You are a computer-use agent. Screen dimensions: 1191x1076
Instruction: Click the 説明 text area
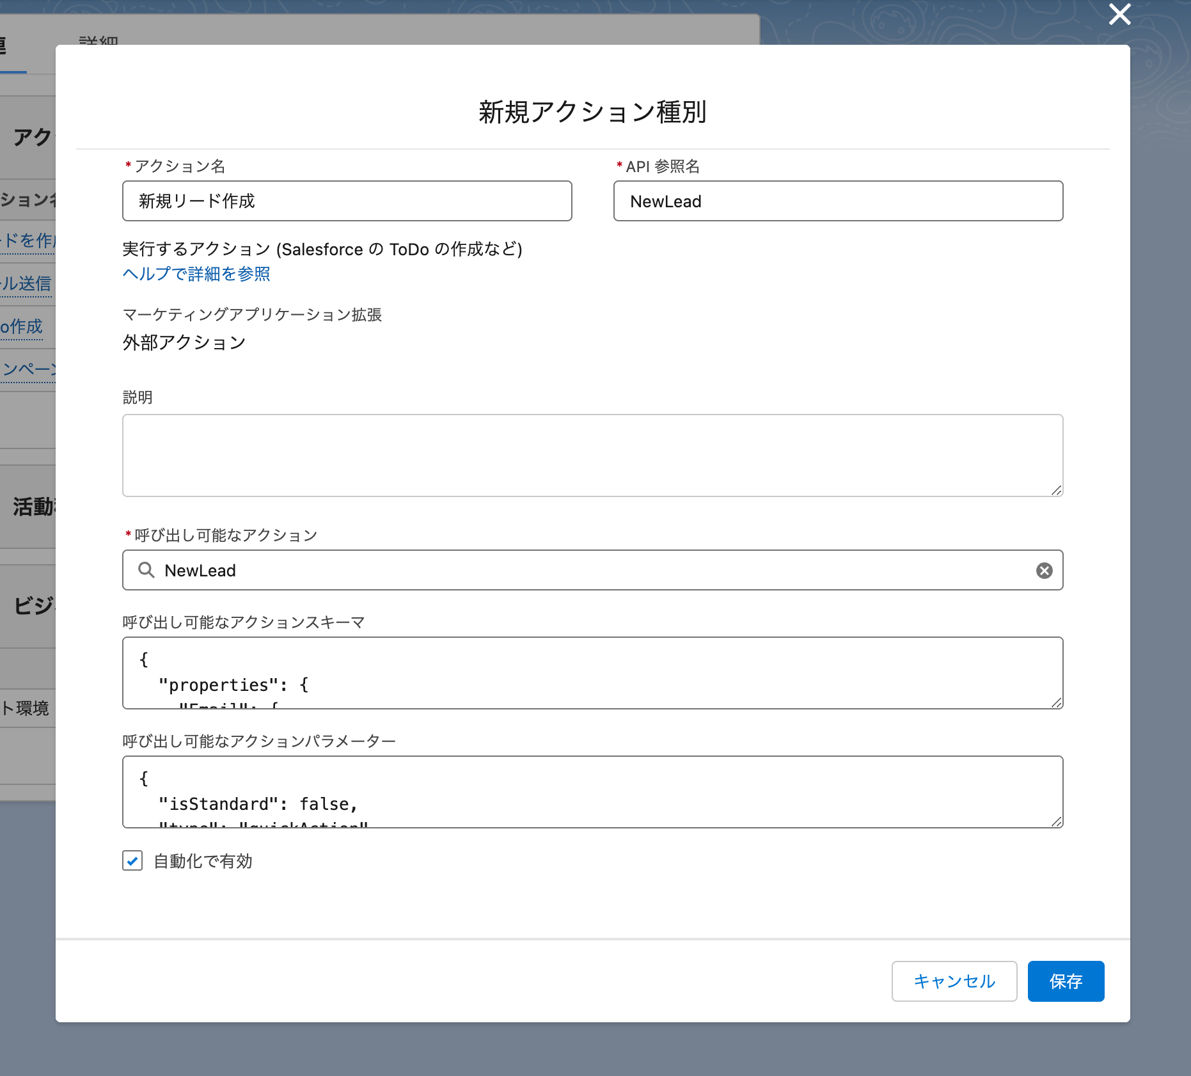(592, 455)
